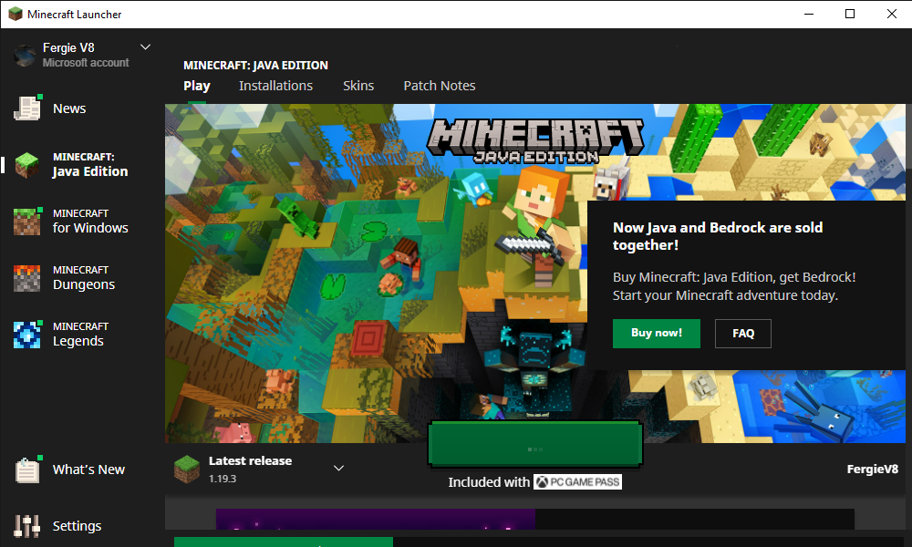Screen dimensions: 912x547
Task: Click the Latest release grass block icon
Action: (187, 469)
